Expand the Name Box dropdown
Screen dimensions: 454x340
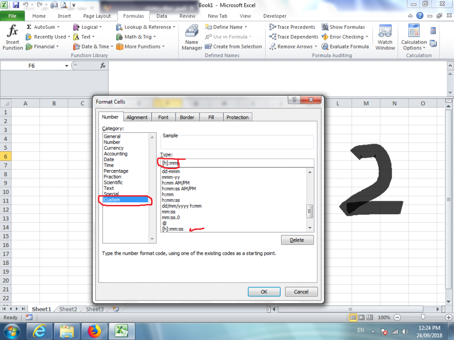point(67,66)
